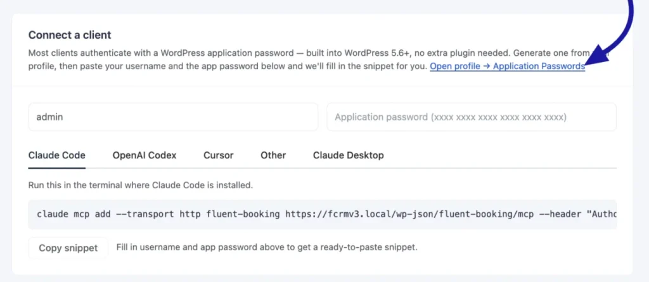Click the claude mcp add command snippet
This screenshot has height=282, width=649.
[323, 214]
